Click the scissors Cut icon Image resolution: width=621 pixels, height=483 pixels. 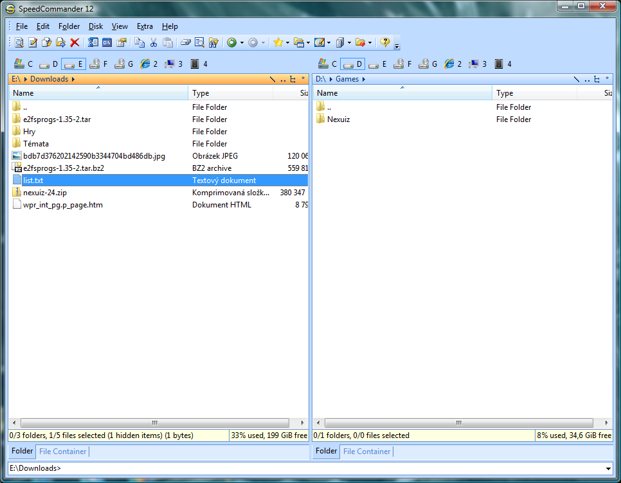click(154, 42)
